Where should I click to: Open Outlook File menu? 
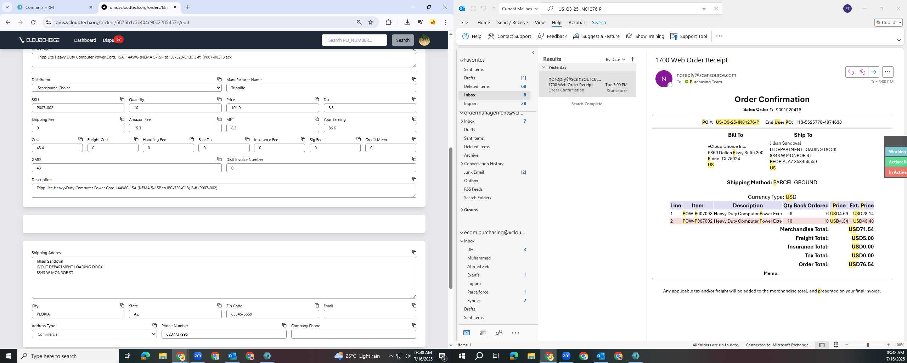464,22
